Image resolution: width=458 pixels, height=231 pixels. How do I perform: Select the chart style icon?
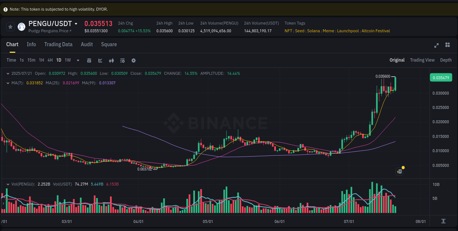[x=100, y=60]
